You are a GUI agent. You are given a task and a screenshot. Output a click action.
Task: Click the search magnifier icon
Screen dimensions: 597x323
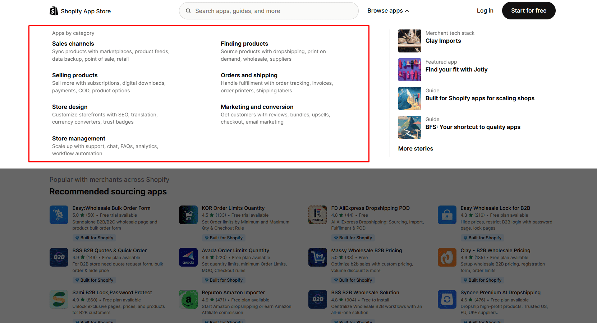click(x=188, y=11)
